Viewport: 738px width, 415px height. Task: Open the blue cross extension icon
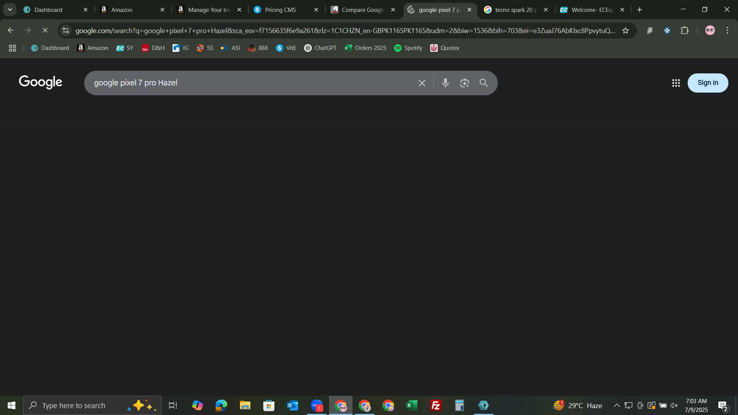click(x=667, y=30)
